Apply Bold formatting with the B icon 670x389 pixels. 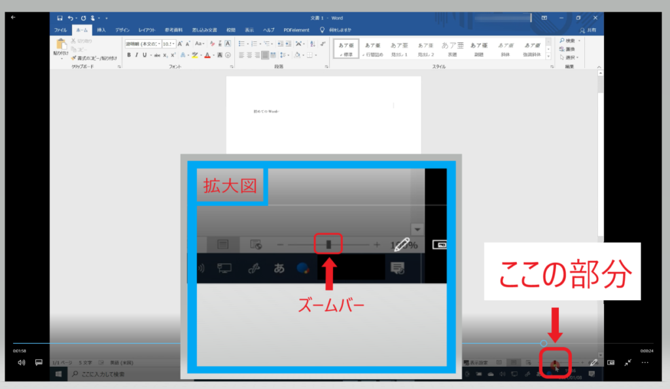(128, 55)
